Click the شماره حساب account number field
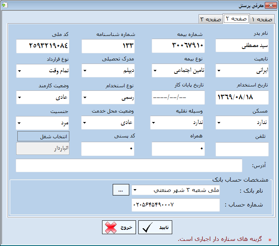Image resolution: width=279 pixels, height=246 pixels. (176, 205)
